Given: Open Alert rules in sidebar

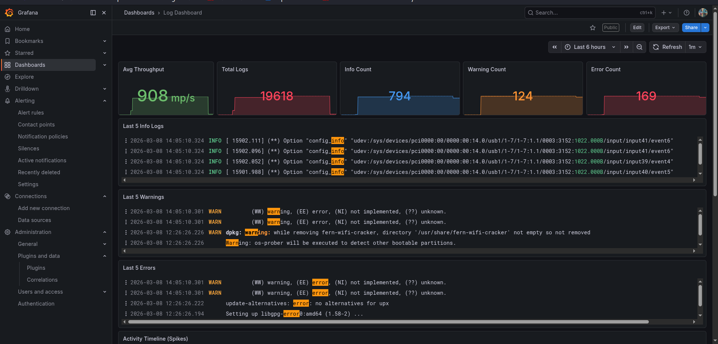Looking at the screenshot, I should pyautogui.click(x=31, y=113).
